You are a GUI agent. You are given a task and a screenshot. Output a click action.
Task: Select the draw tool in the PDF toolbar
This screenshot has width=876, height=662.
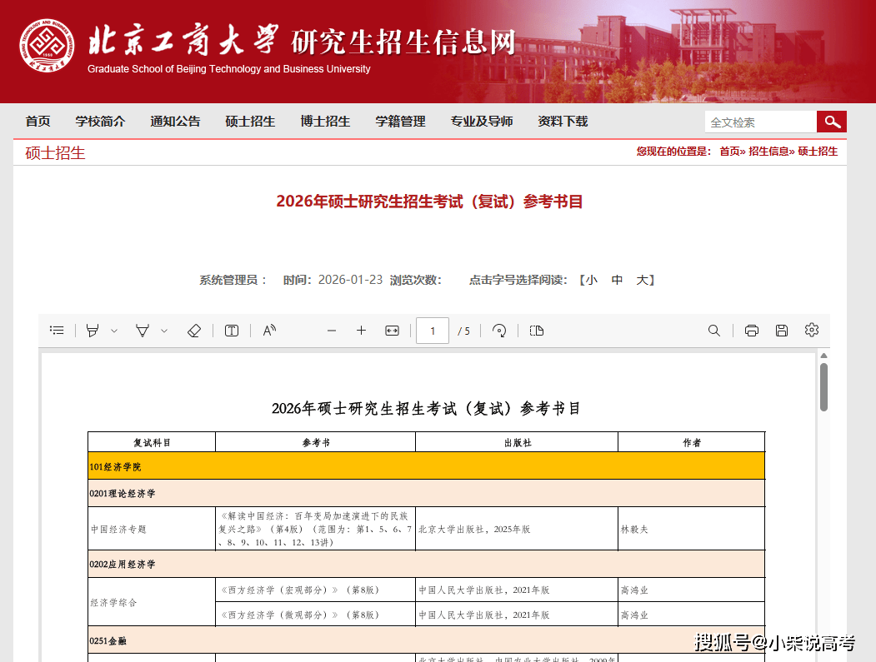click(142, 331)
